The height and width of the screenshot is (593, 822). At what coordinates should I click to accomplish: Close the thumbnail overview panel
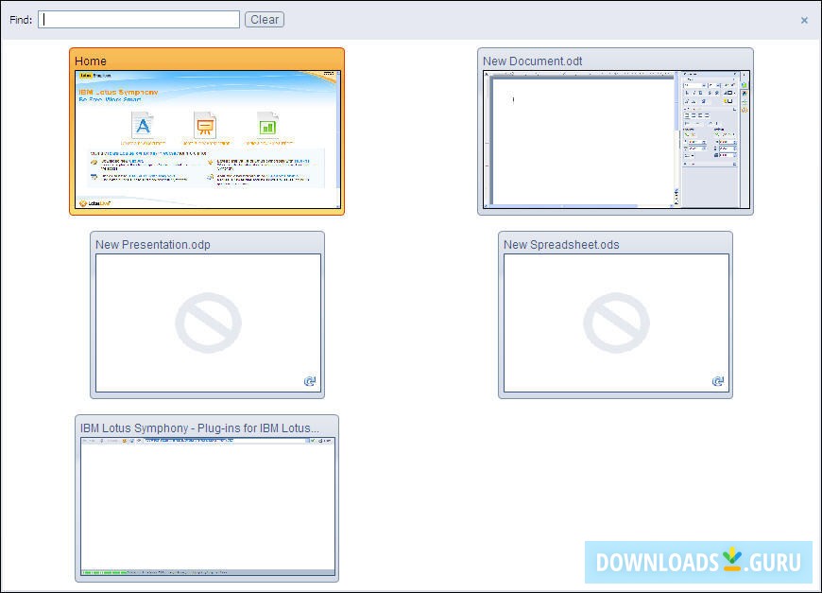[x=804, y=21]
